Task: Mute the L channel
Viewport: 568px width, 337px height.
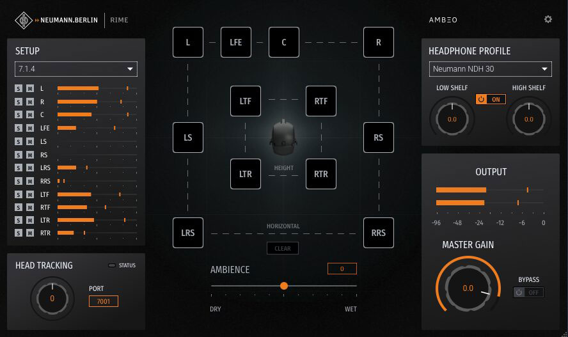Action: point(30,88)
